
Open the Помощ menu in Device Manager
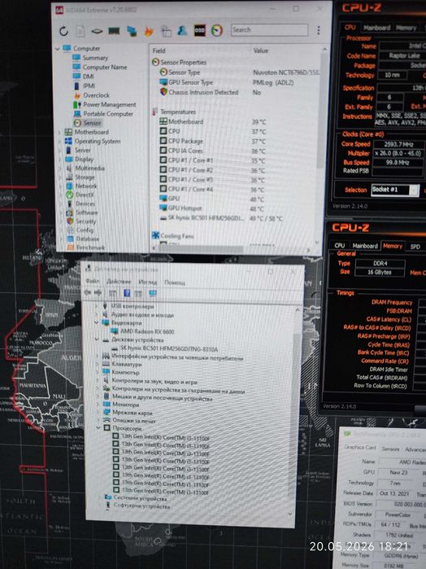tap(175, 282)
